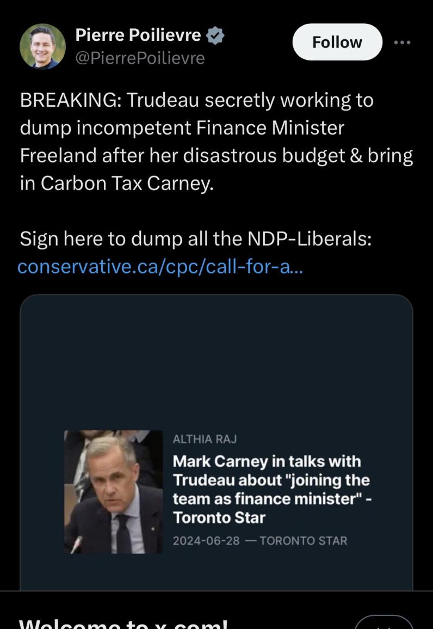Click the 'Carbon Tax Carney' text line
This screenshot has height=629, width=433.
[117, 184]
